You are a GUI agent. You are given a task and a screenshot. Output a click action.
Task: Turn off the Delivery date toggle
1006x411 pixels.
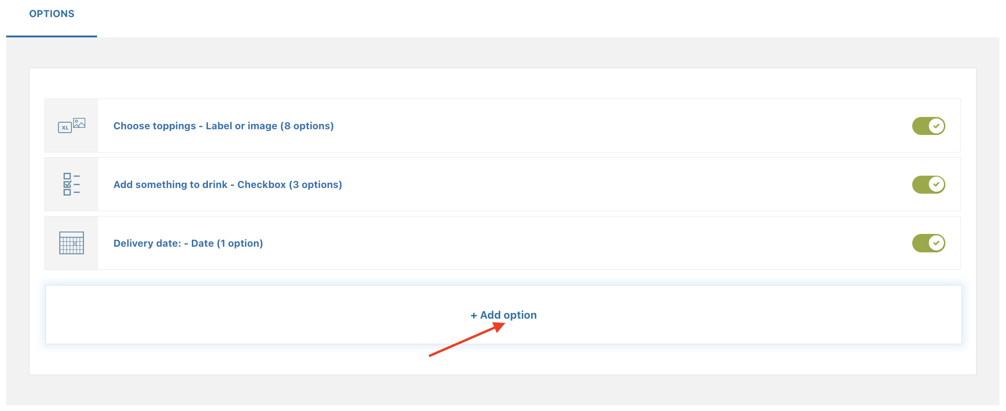928,243
